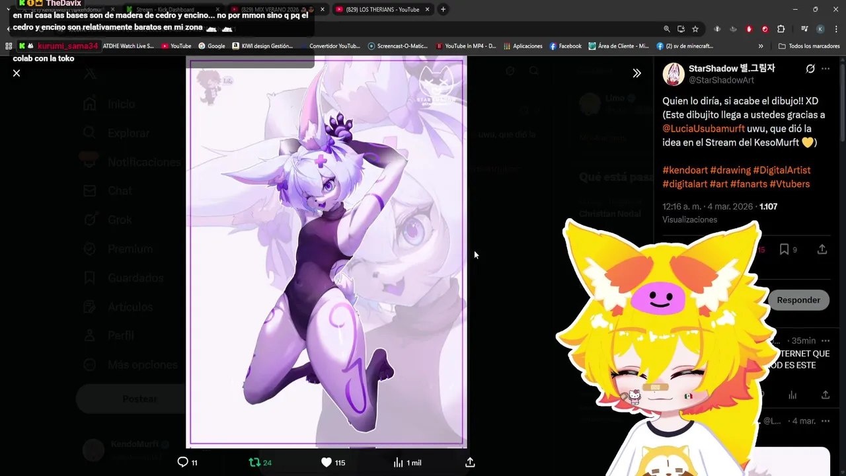Open the YouTube bookmark
The width and height of the screenshot is (846, 476).
[x=176, y=46]
